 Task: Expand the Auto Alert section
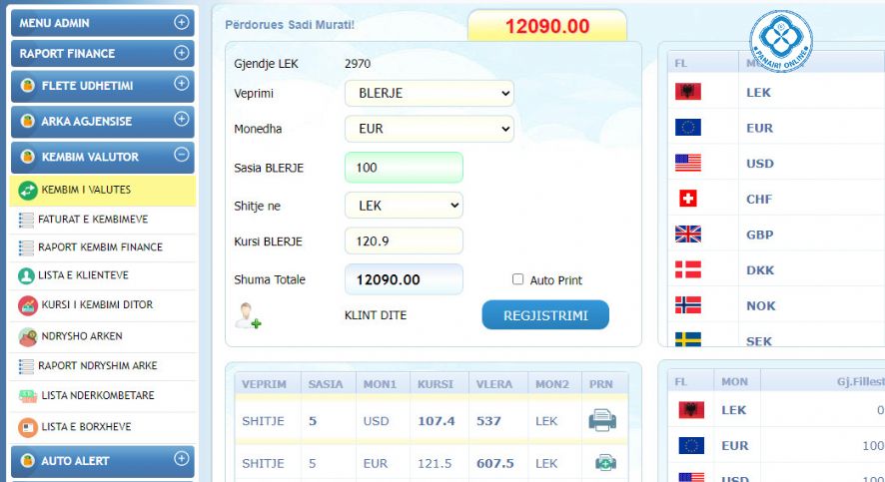coord(181,459)
